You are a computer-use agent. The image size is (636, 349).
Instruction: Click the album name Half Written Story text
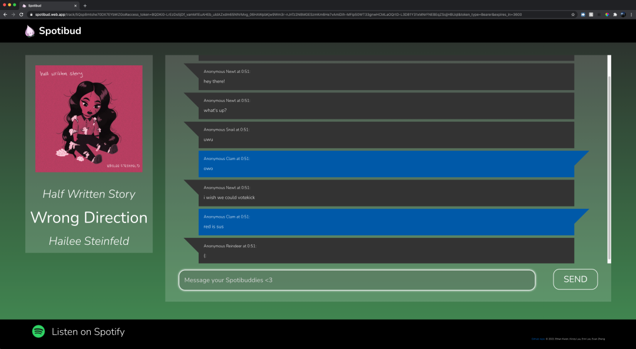[89, 194]
